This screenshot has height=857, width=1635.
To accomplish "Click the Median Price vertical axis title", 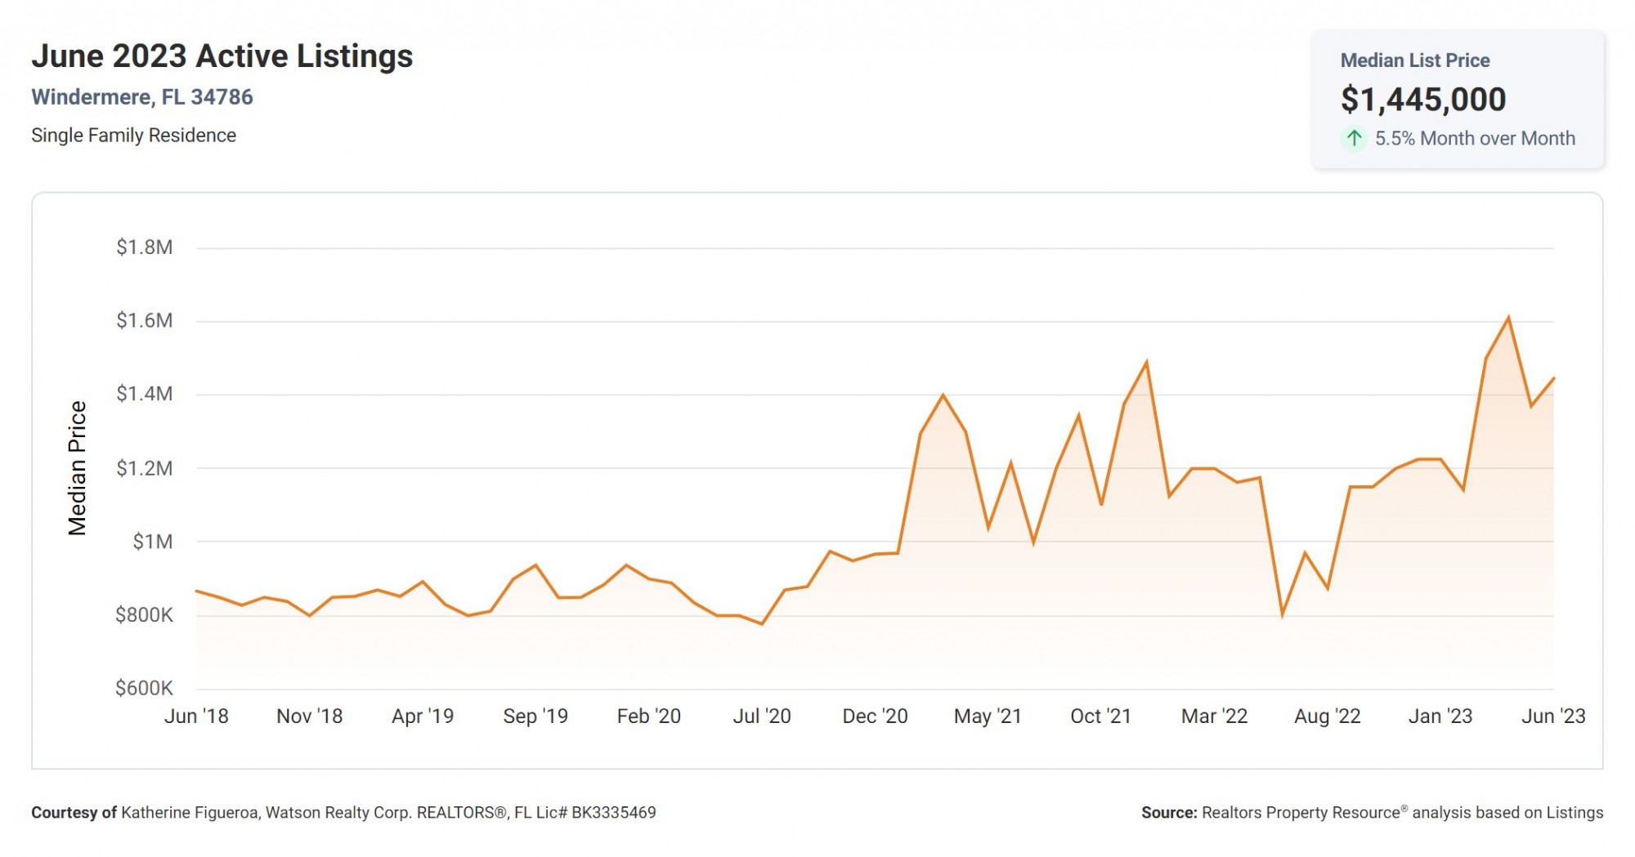I will pos(77,468).
